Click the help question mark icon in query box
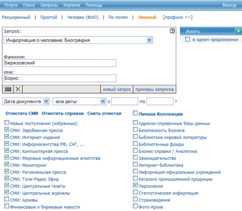This screenshot has height=211, width=242. pos(172,31)
